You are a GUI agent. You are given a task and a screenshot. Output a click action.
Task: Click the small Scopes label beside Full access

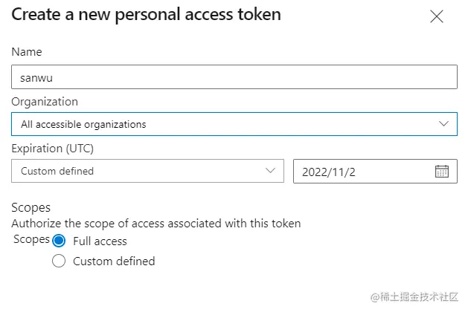coord(31,239)
